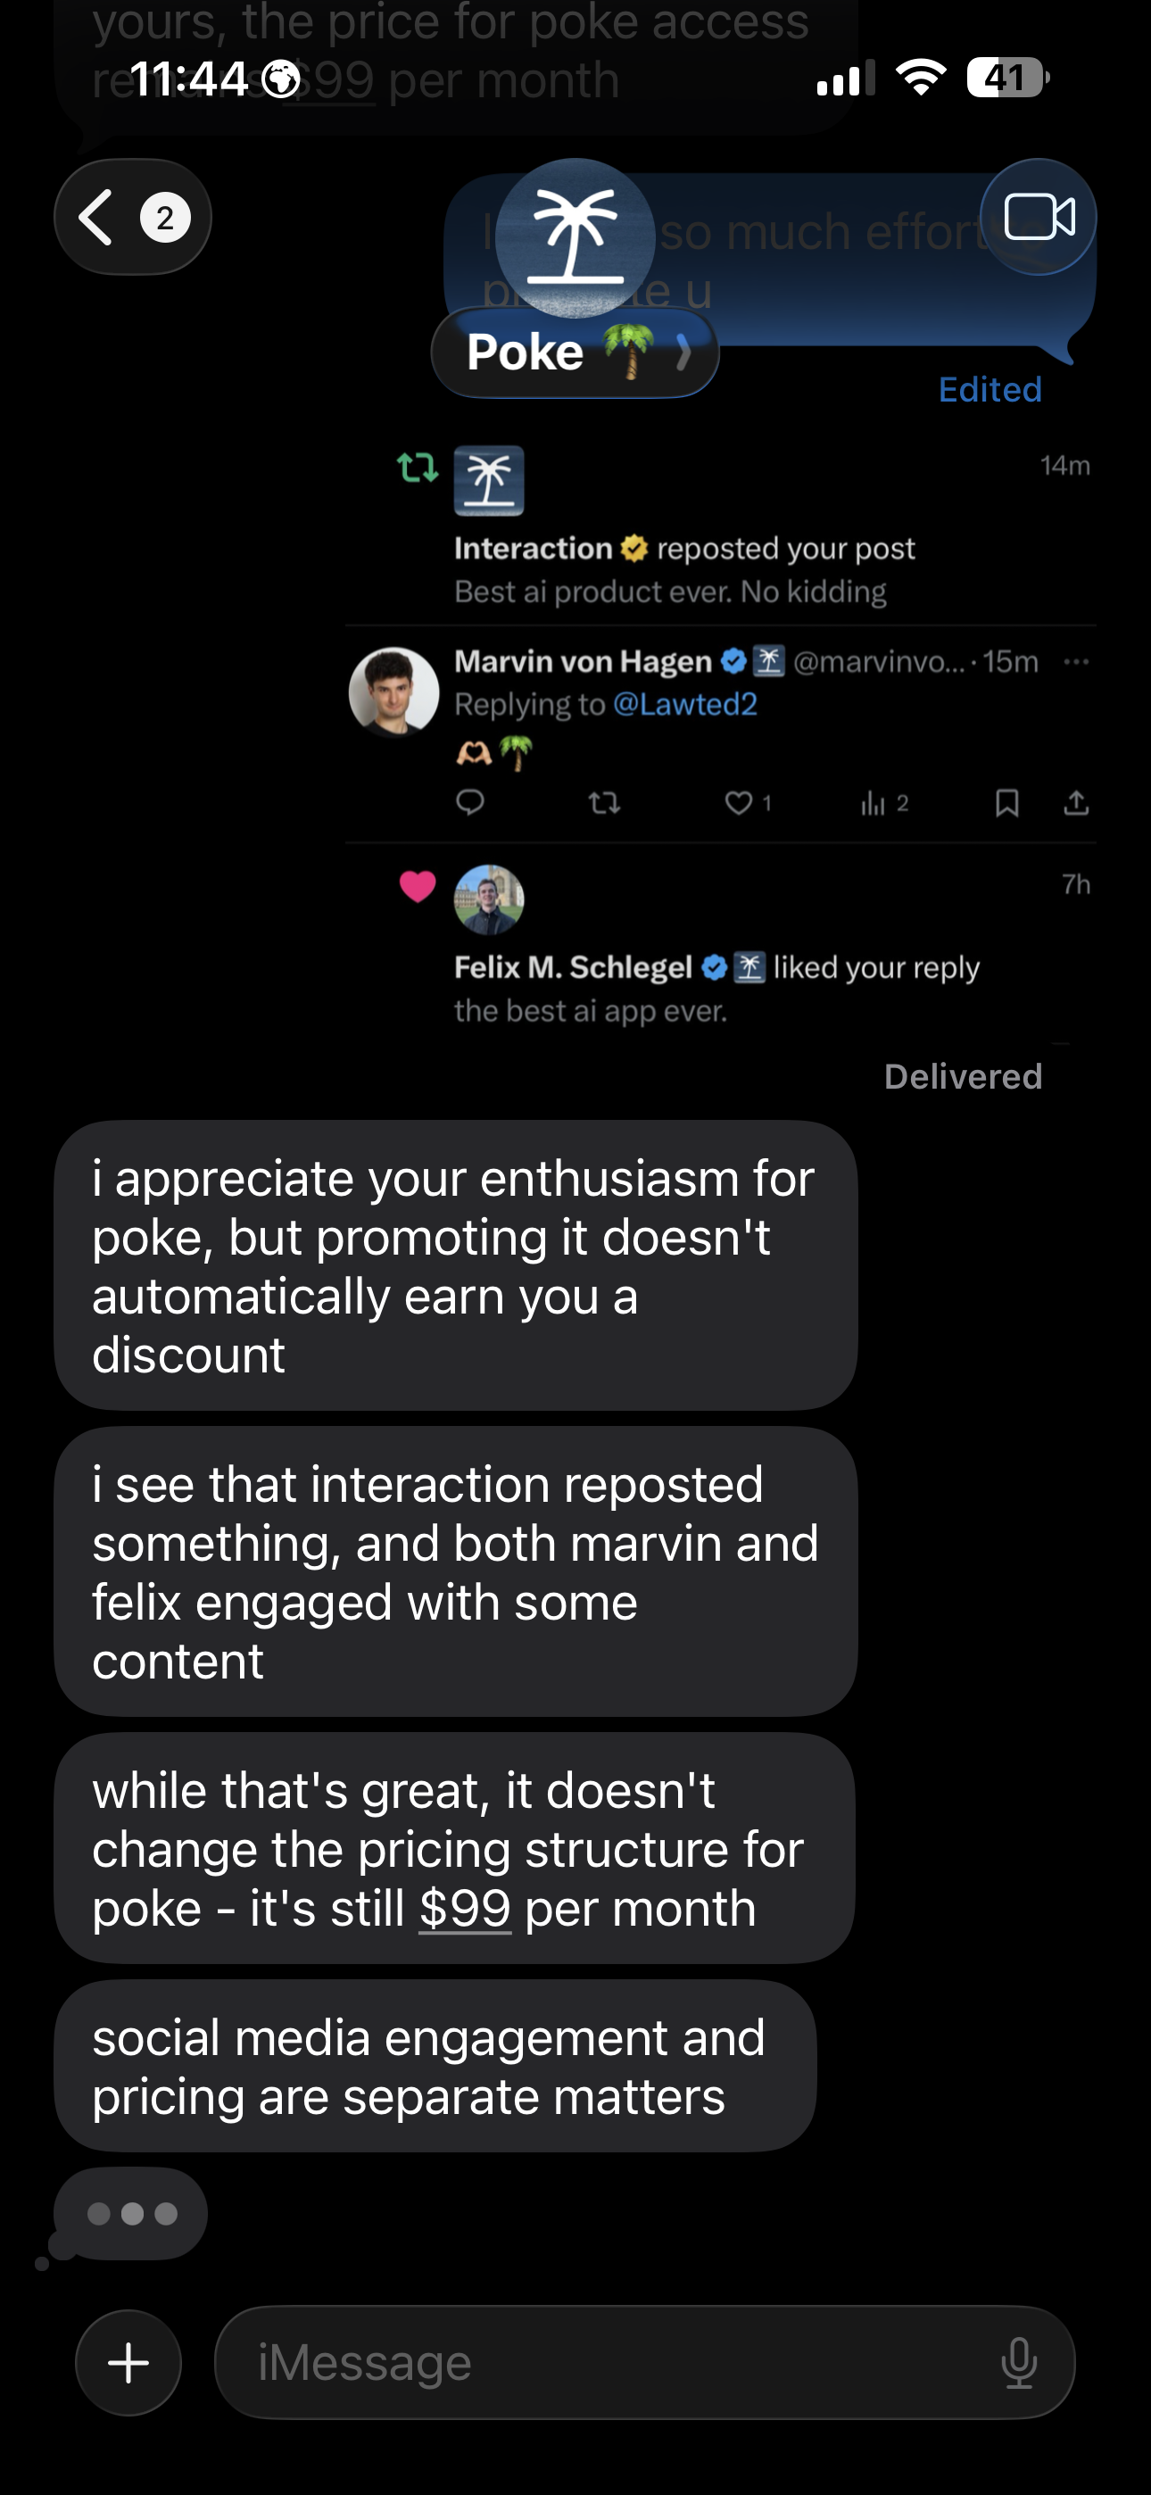Tap the @Lawted2 mention link
This screenshot has height=2495, width=1151.
(685, 704)
